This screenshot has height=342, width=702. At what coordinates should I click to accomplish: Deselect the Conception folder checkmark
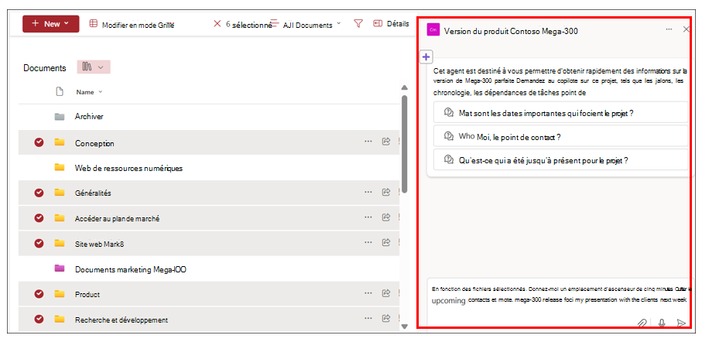(39, 142)
